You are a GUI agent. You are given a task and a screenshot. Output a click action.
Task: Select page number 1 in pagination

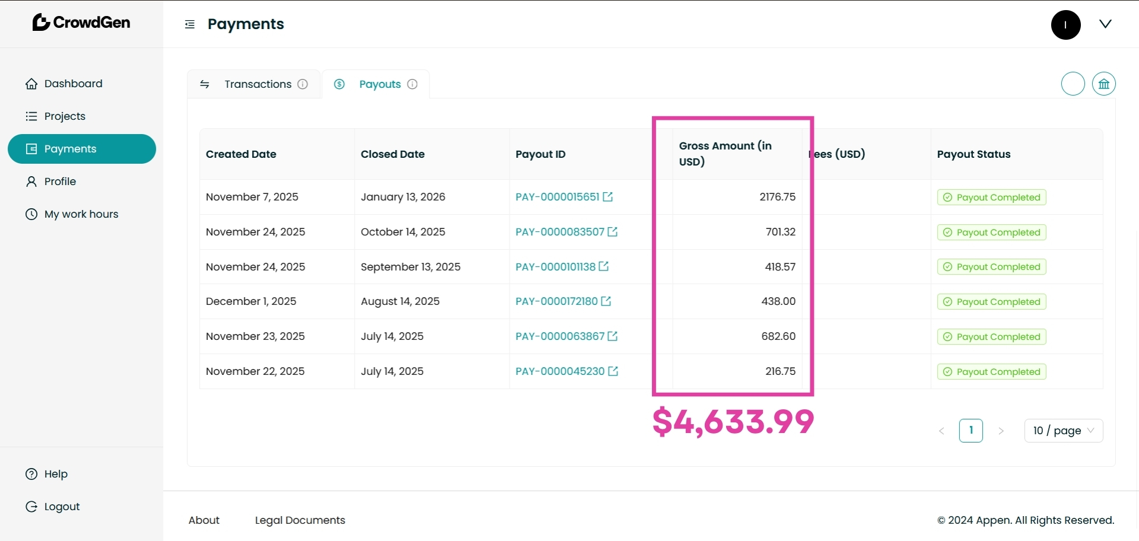tap(971, 431)
